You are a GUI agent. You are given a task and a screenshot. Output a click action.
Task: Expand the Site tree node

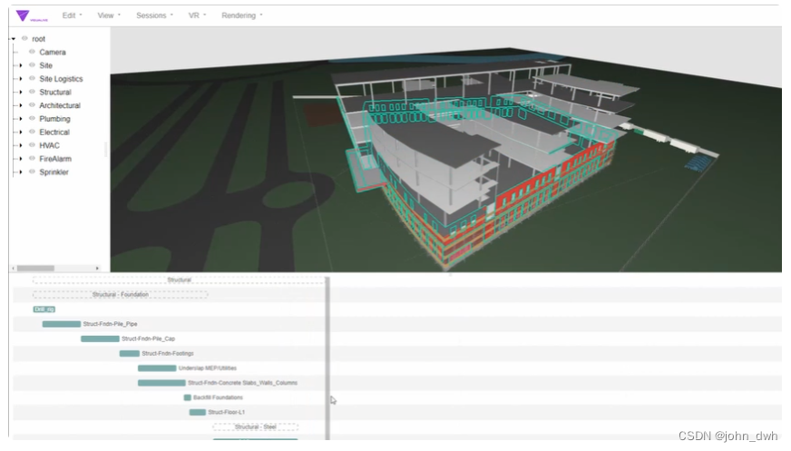coord(21,65)
